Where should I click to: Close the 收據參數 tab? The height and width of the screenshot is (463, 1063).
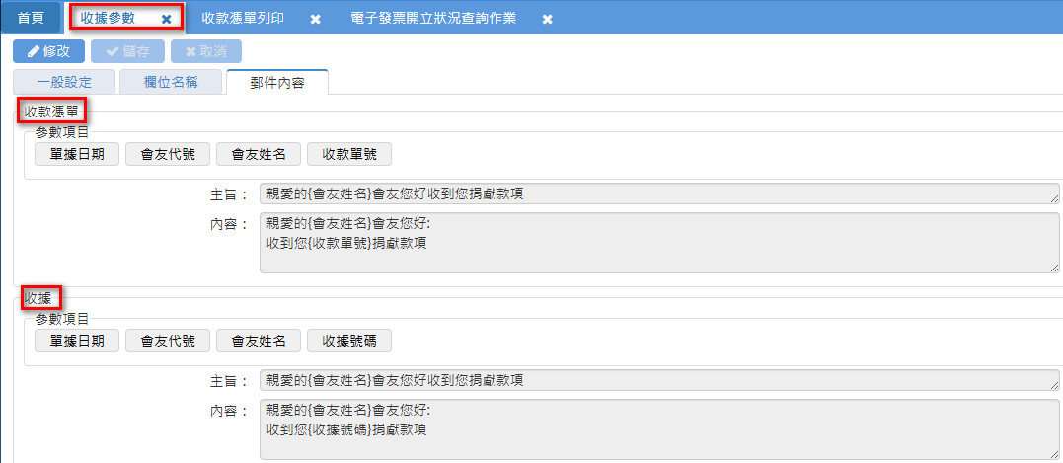coord(166,19)
